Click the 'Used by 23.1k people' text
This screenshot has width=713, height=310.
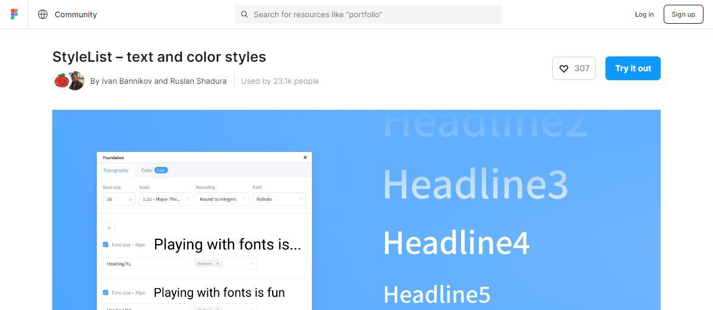(x=280, y=81)
